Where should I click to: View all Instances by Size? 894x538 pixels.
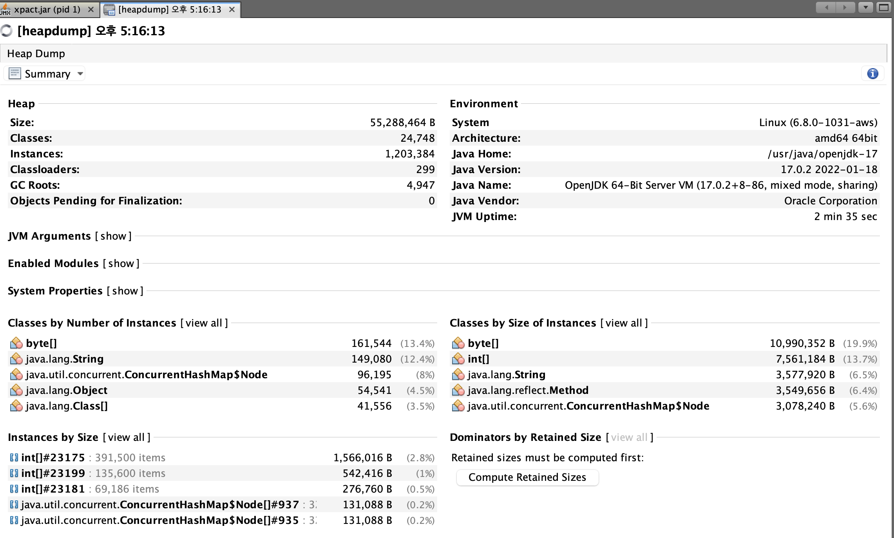[x=126, y=437]
